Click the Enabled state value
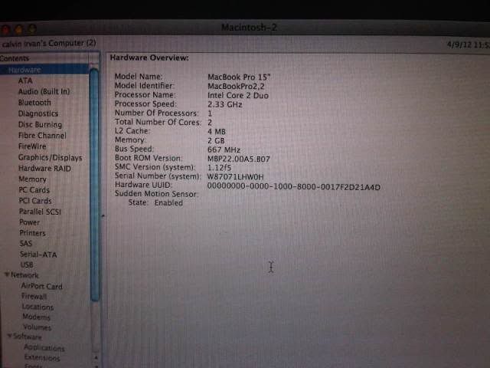The image size is (490, 368). [x=168, y=202]
